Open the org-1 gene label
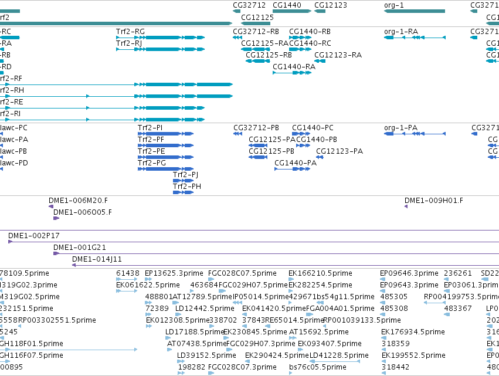Screen dimensions: 499x376 [394, 5]
